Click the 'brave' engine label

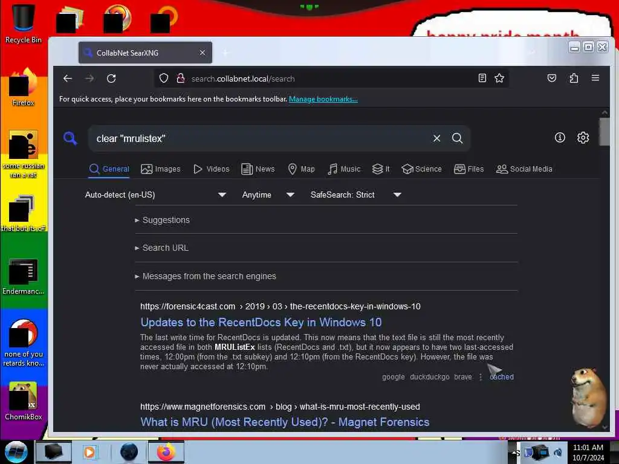[x=463, y=377]
